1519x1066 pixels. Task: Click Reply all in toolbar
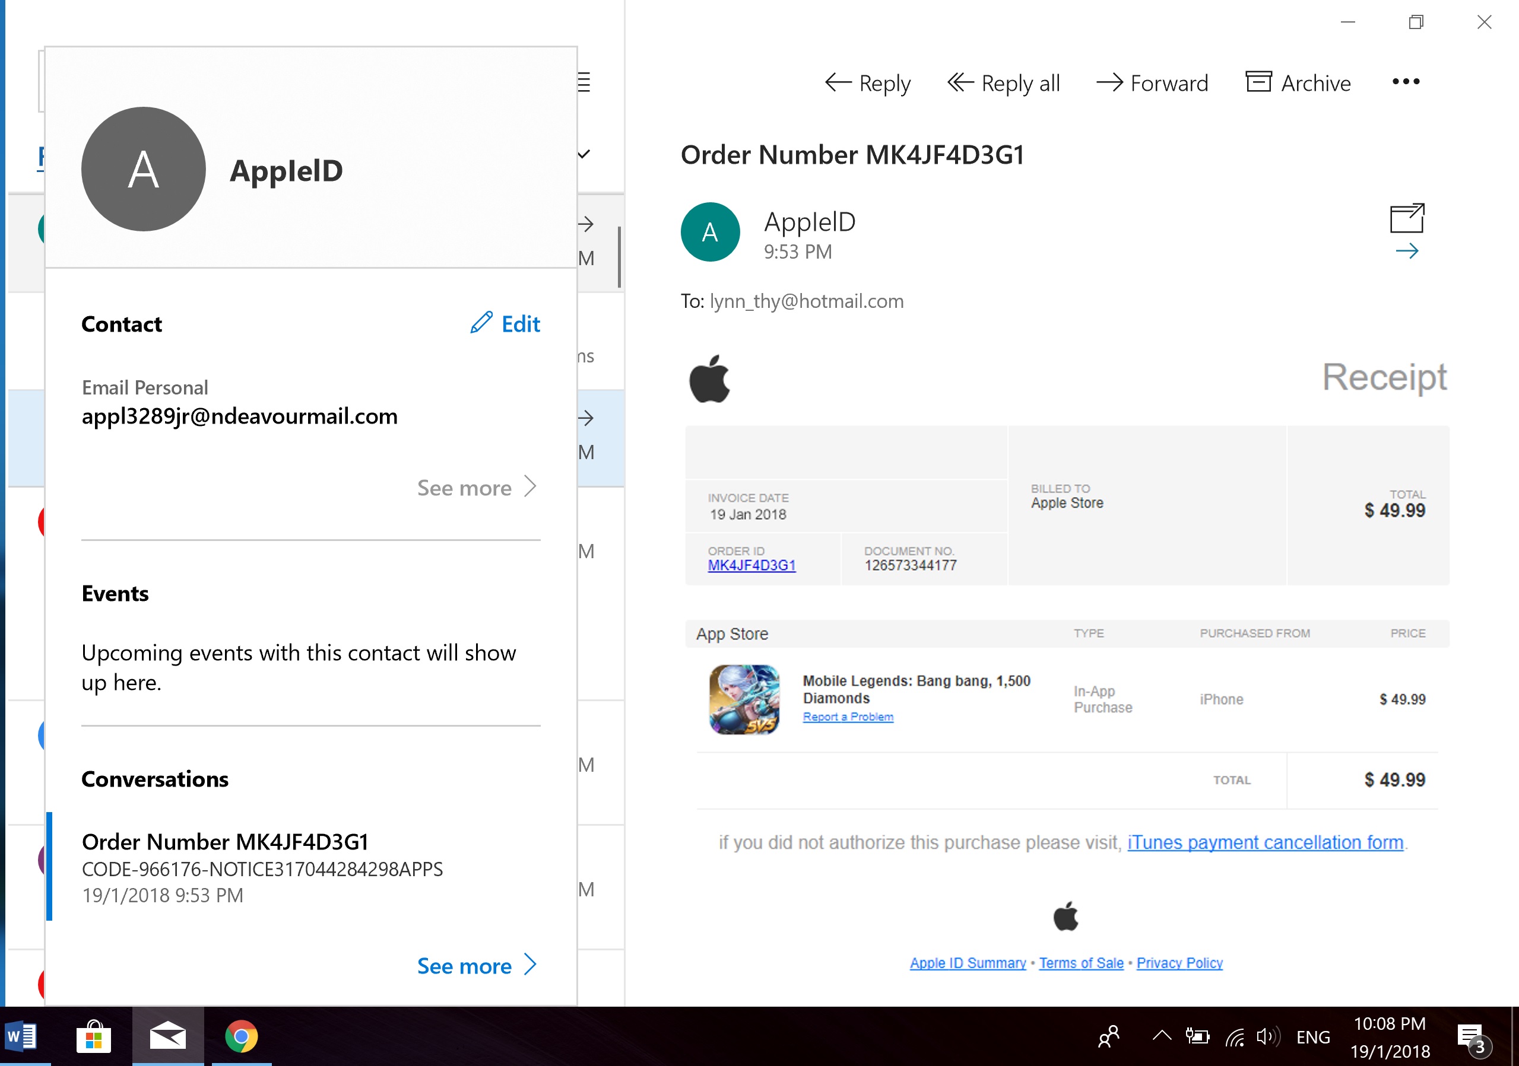coord(1003,83)
